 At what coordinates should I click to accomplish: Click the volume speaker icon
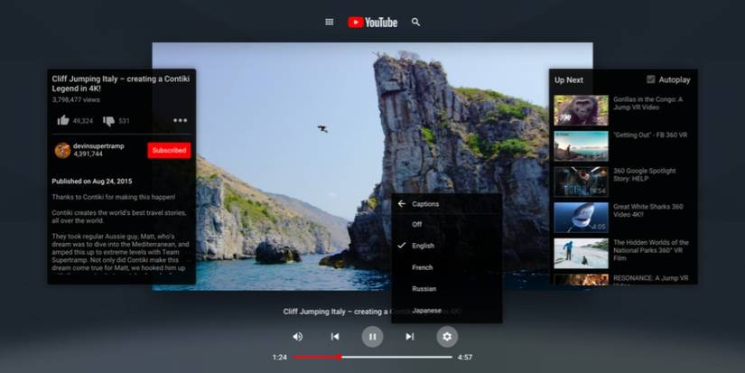(x=298, y=336)
